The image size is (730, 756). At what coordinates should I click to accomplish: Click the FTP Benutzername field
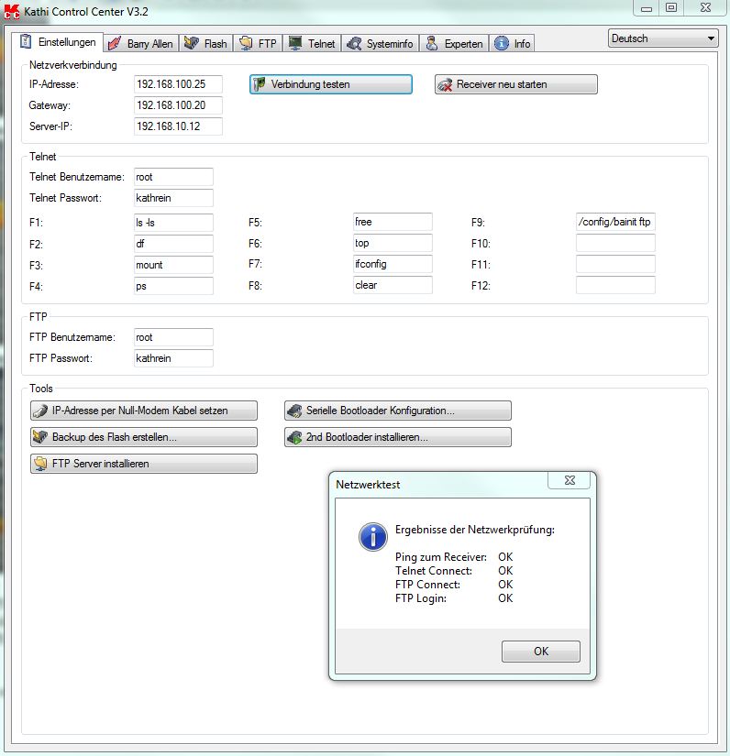[173, 337]
